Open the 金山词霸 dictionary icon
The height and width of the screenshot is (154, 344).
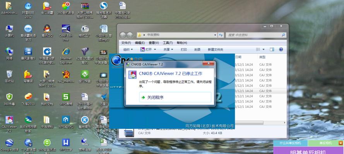pyautogui.click(x=47, y=8)
